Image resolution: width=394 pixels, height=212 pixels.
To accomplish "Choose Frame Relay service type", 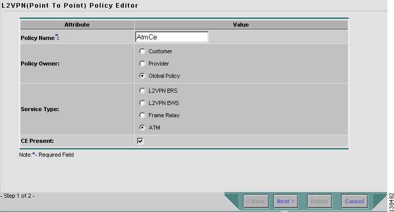I will pos(142,115).
